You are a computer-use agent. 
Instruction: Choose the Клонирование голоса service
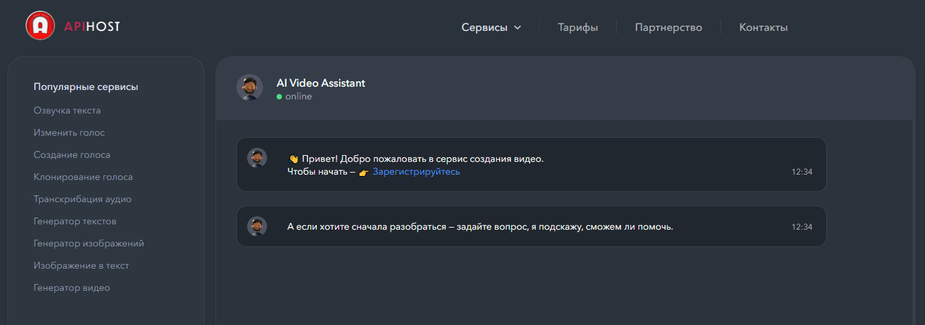[83, 177]
